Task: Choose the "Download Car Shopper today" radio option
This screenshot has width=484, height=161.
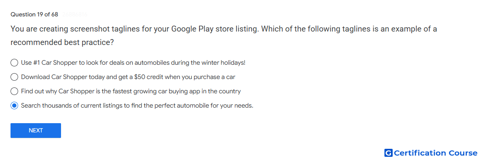Action: (x=14, y=77)
